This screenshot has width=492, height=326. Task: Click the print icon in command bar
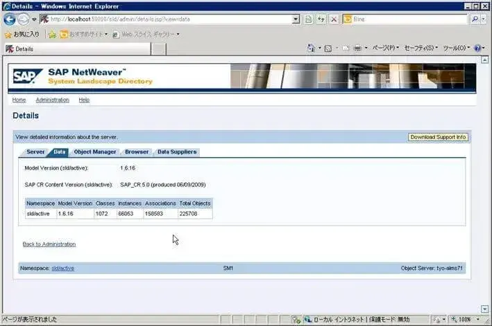[357, 48]
